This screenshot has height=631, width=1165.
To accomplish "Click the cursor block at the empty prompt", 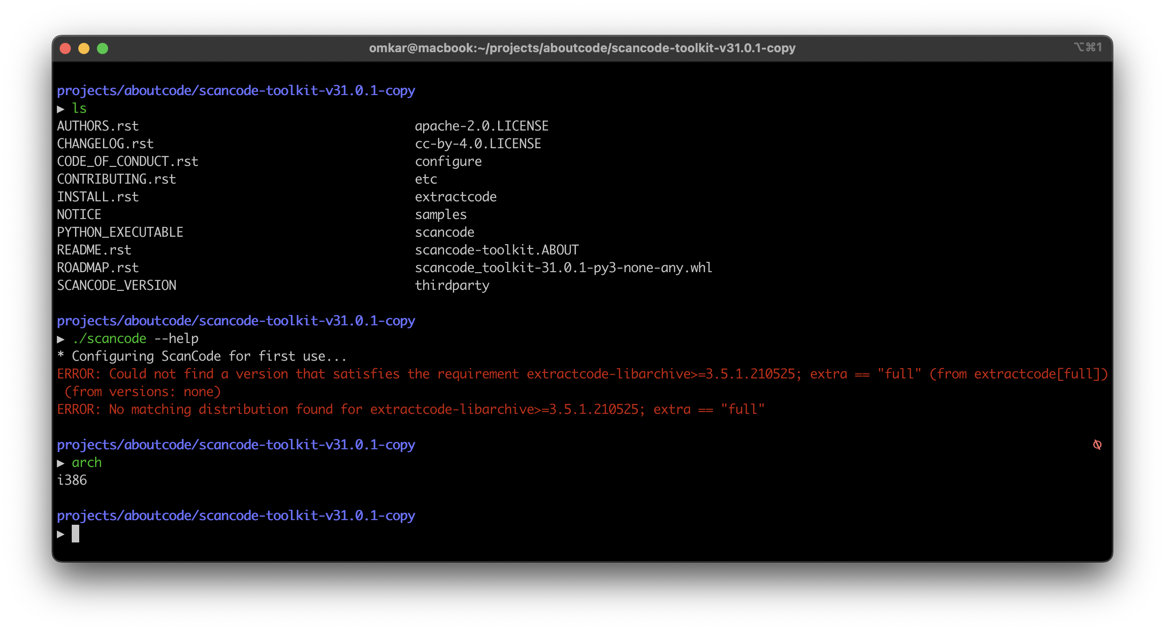I will pyautogui.click(x=75, y=534).
